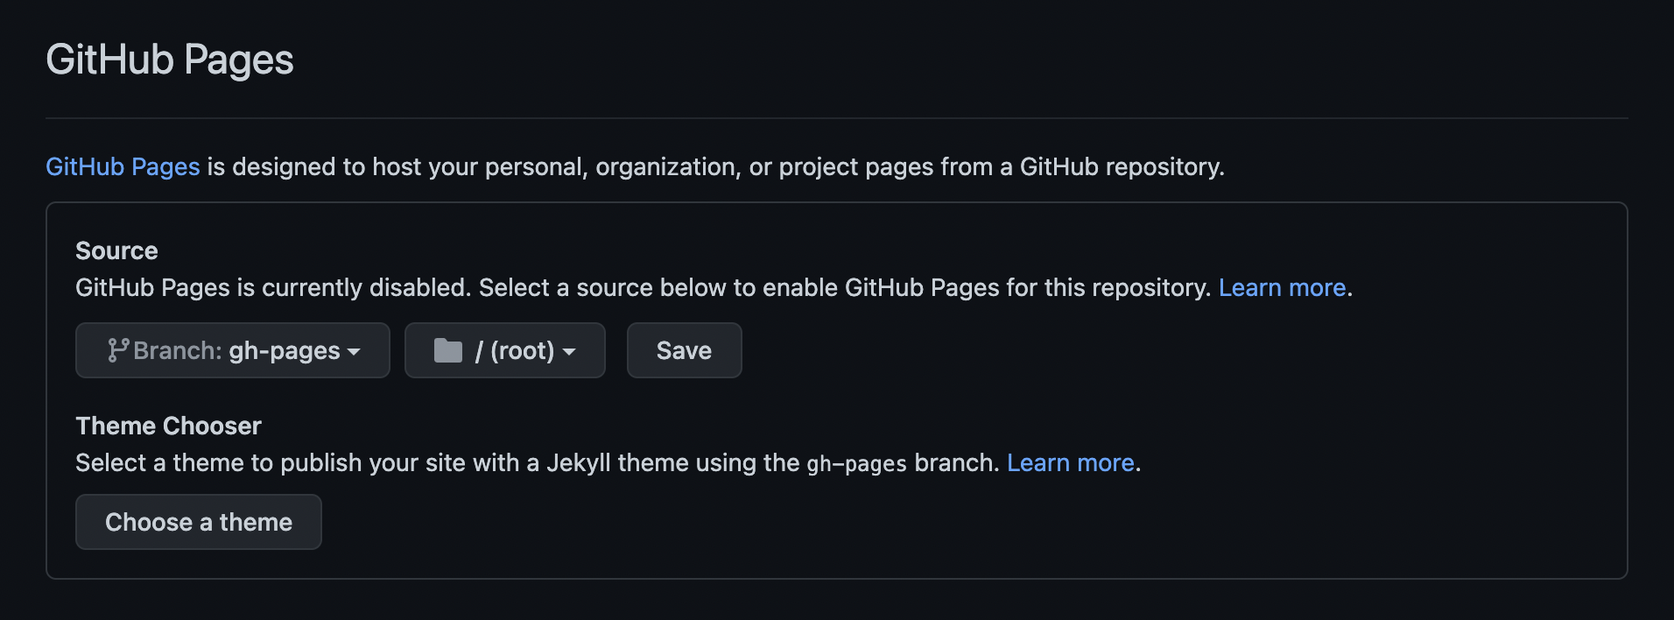Screen dimensions: 1674x620
Task: Click the caret arrow after gh-pages
Action: click(354, 352)
